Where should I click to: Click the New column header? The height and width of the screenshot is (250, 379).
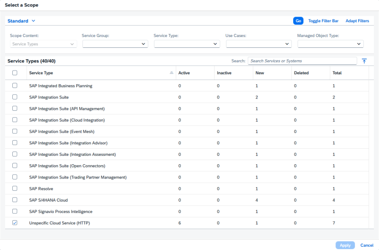click(260, 73)
